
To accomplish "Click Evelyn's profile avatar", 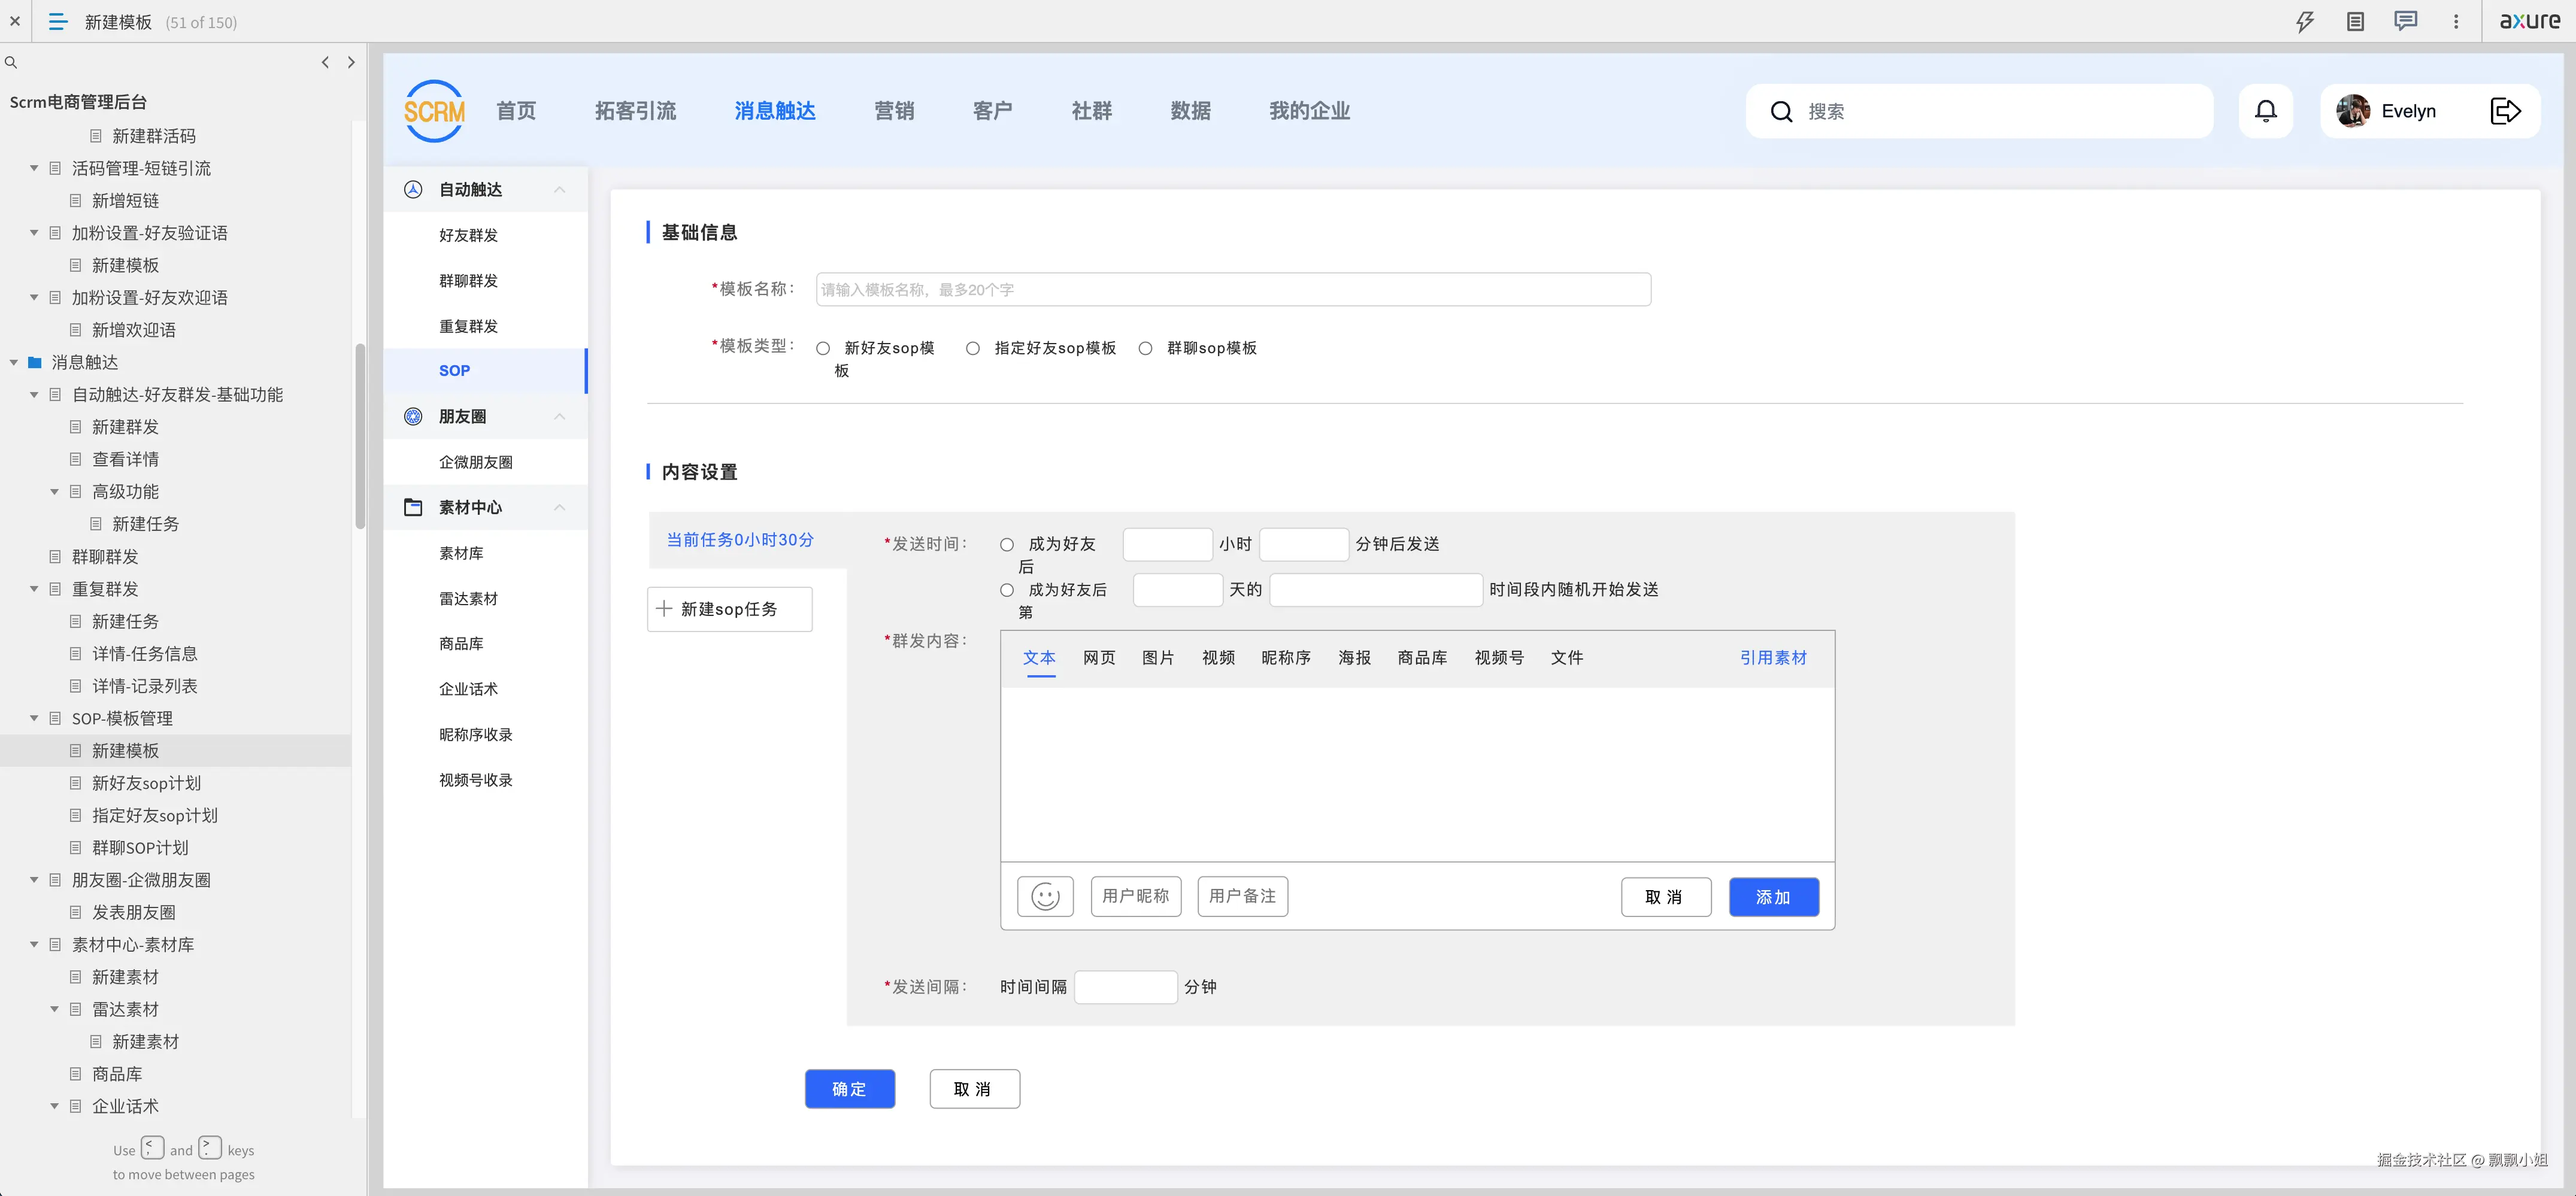I will pos(2353,111).
